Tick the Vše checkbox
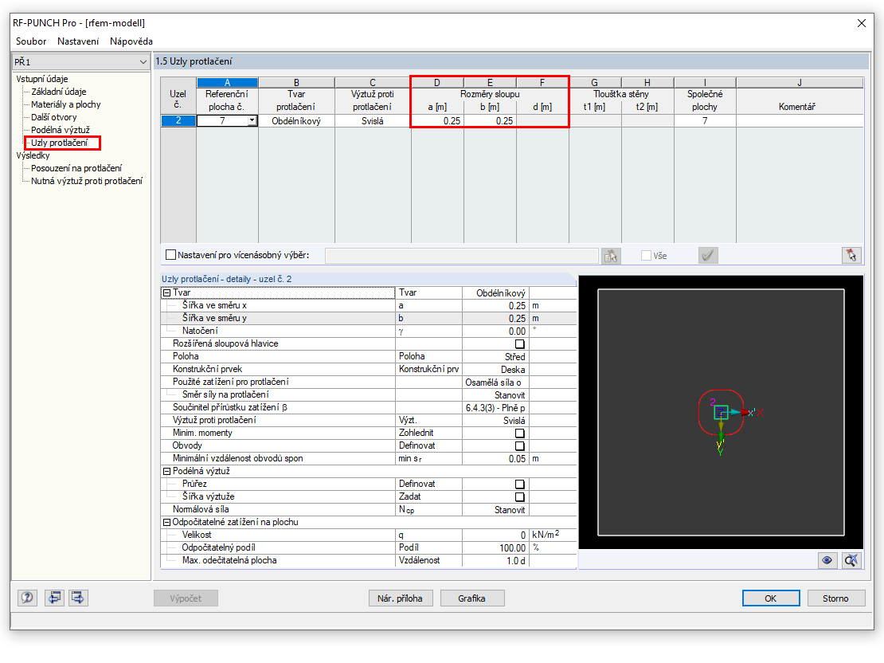This screenshot has width=884, height=663. (x=646, y=256)
